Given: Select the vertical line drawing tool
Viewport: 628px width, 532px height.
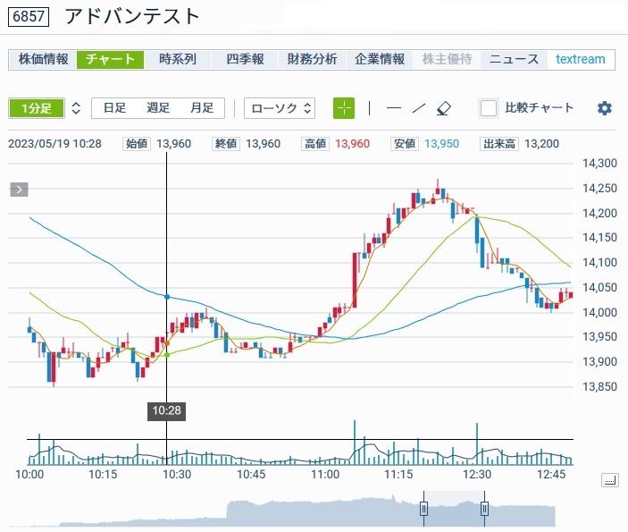Looking at the screenshot, I should (x=369, y=108).
